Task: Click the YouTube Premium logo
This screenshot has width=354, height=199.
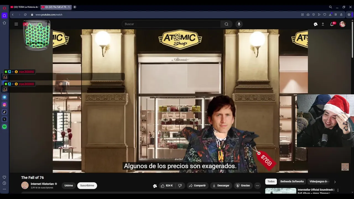Action: (31, 24)
